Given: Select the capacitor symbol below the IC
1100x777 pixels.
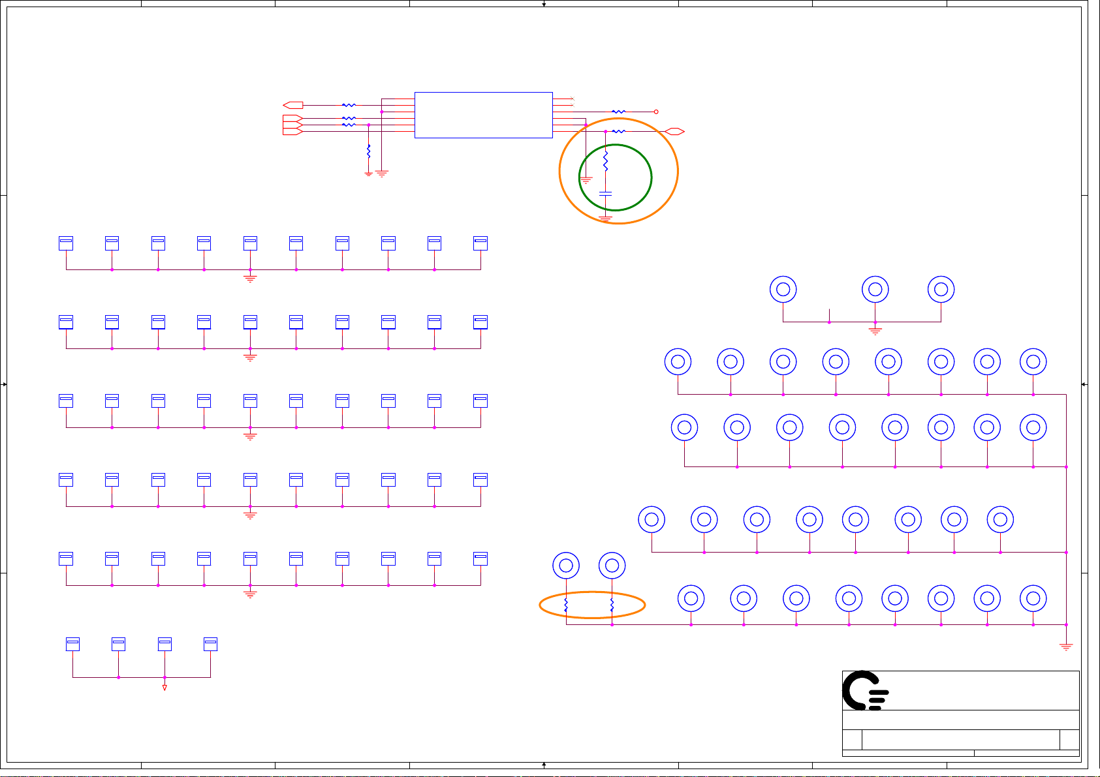Looking at the screenshot, I should pyautogui.click(x=606, y=193).
